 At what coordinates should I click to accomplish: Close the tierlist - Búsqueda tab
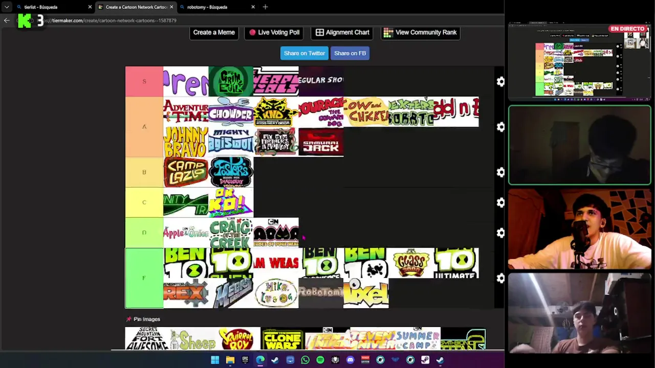(x=90, y=7)
